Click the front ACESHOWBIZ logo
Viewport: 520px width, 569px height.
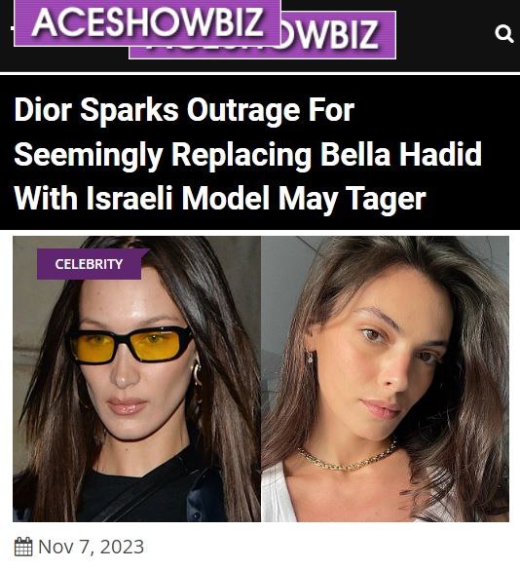pyautogui.click(x=147, y=22)
